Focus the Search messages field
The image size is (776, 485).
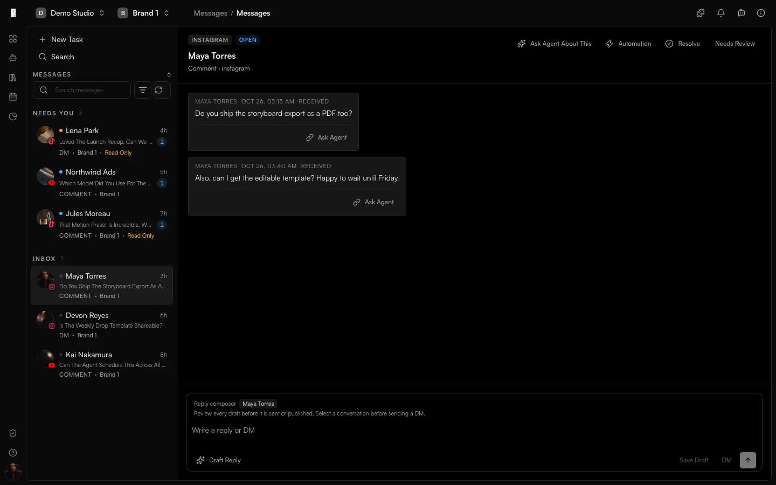82,90
